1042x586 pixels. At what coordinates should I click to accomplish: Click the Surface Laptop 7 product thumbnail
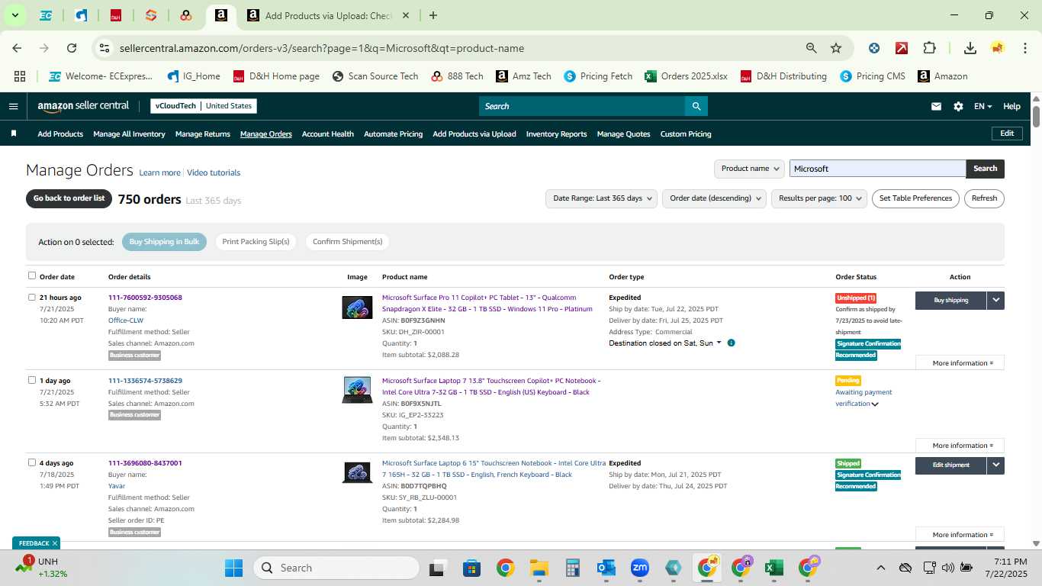[x=357, y=390]
